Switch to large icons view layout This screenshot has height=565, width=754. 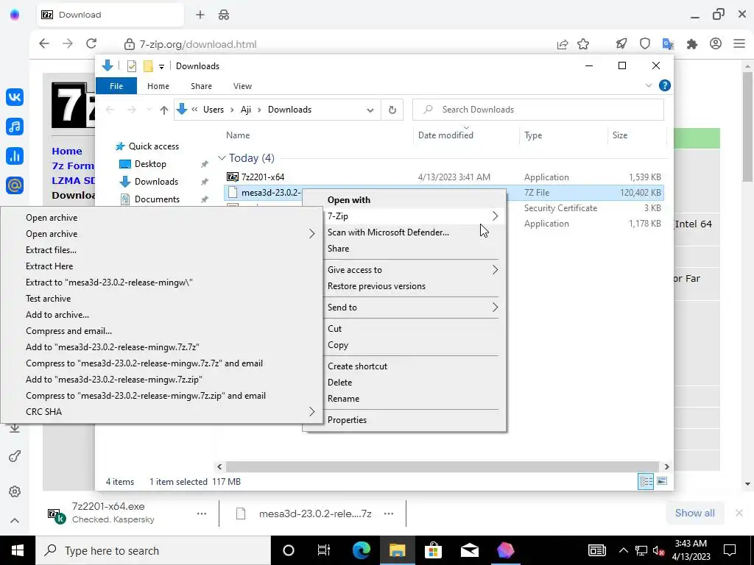(x=662, y=481)
